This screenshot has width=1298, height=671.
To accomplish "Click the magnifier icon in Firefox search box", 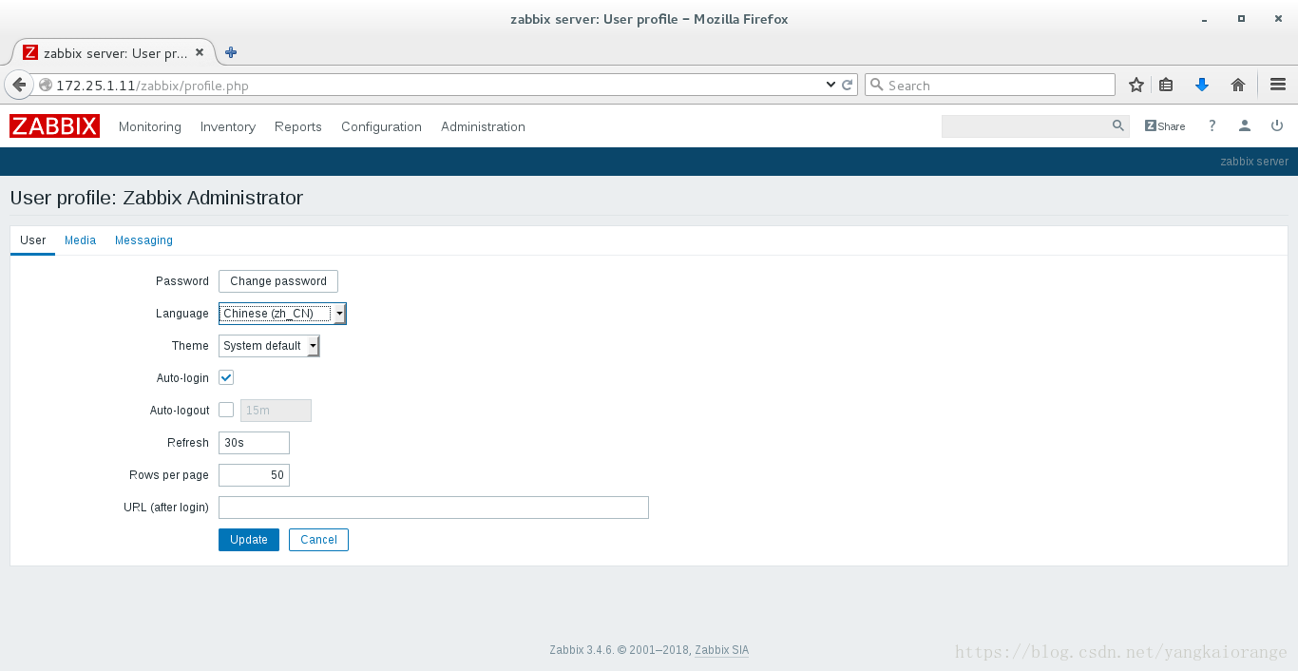I will pos(878,85).
